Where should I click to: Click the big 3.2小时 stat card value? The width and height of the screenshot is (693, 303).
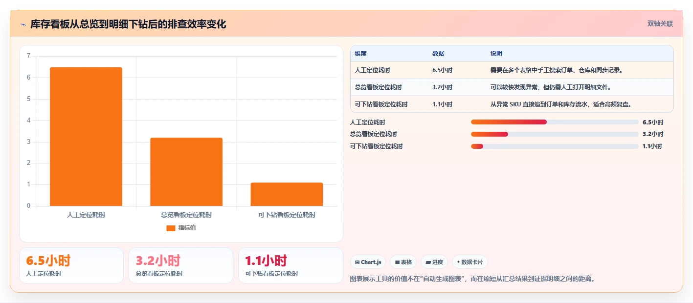(158, 261)
